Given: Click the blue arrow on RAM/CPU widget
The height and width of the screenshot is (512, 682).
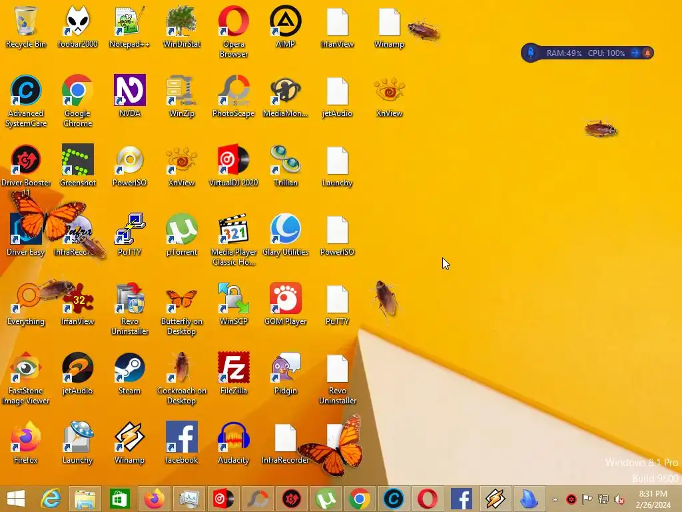Looking at the screenshot, I should click(x=635, y=53).
